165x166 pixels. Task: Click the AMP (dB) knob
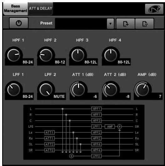pos(142,90)
